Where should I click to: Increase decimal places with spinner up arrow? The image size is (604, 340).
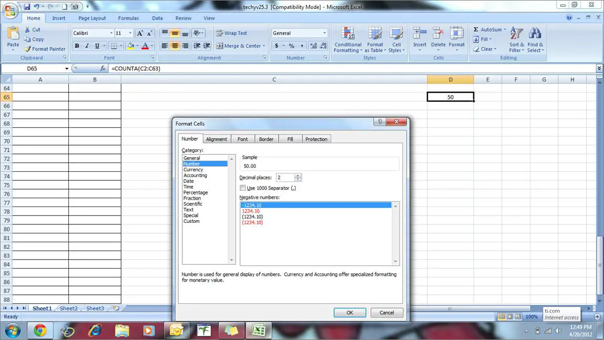click(298, 176)
